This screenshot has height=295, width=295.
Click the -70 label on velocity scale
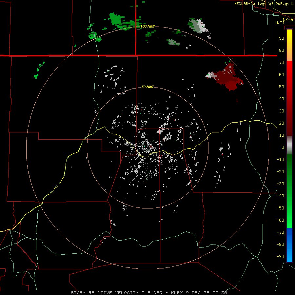click(x=280, y=232)
